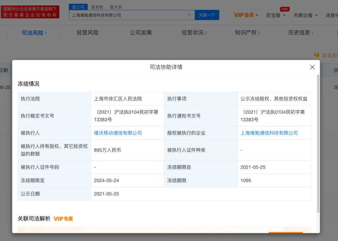Open the VIP会员 dropdown

click(x=246, y=15)
